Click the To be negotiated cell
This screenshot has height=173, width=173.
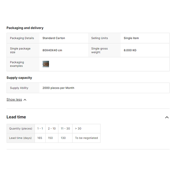pos(86,138)
